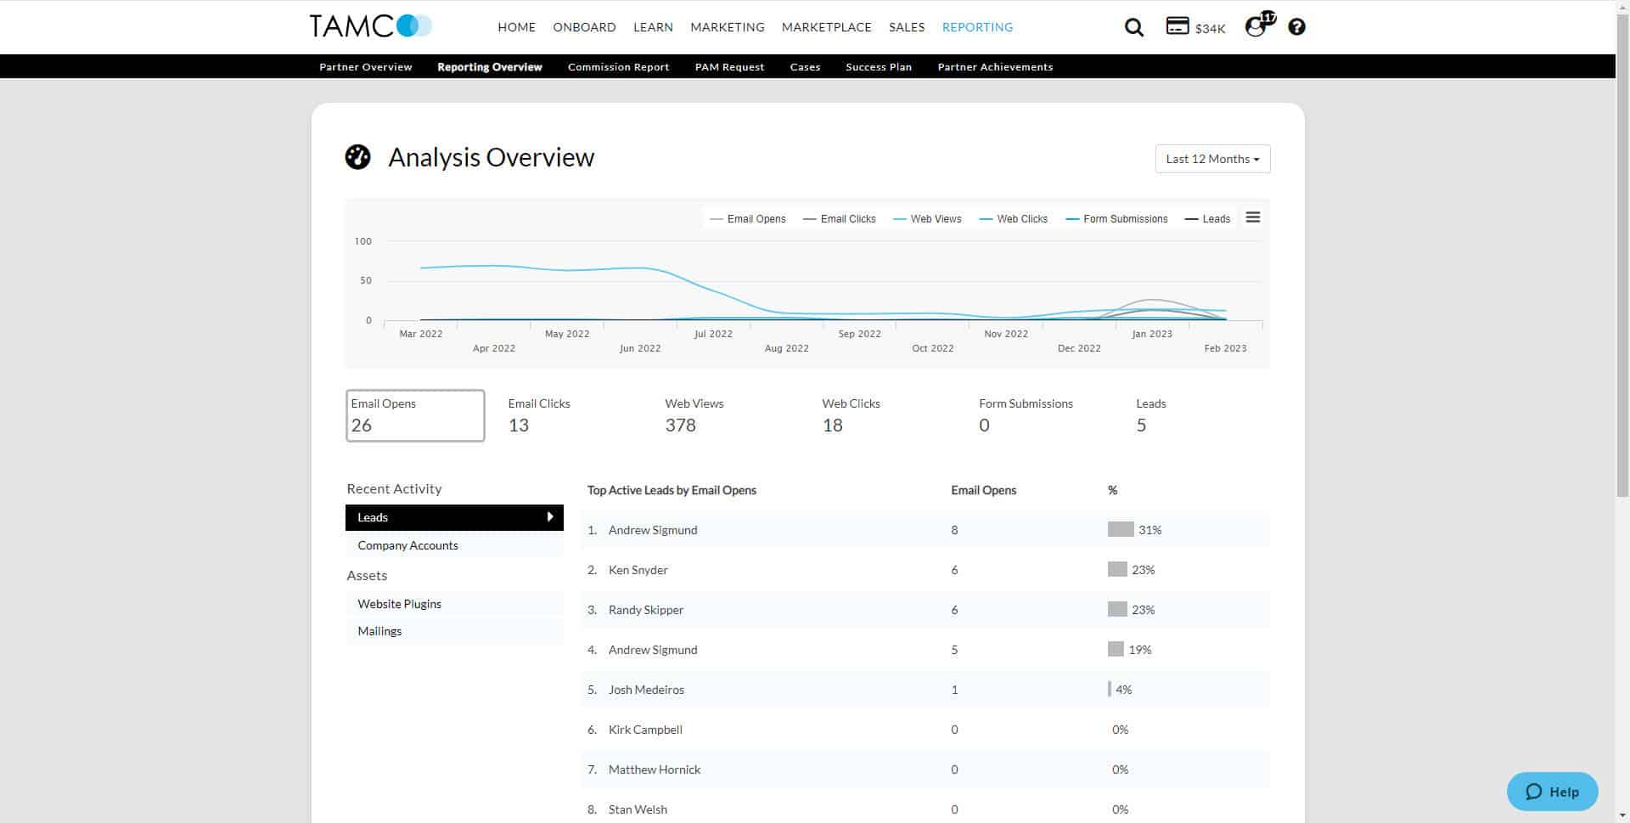1630x823 pixels.
Task: Open the Help chat bubble
Action: point(1552,791)
